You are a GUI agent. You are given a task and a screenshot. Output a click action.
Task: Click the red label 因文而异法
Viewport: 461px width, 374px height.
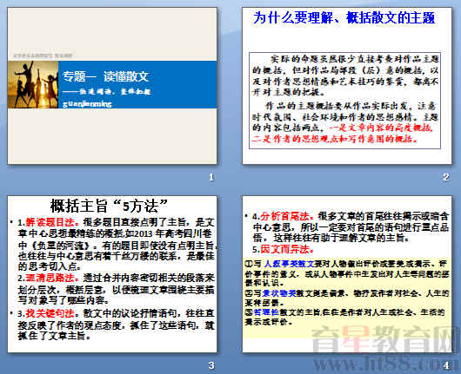[x=284, y=249]
